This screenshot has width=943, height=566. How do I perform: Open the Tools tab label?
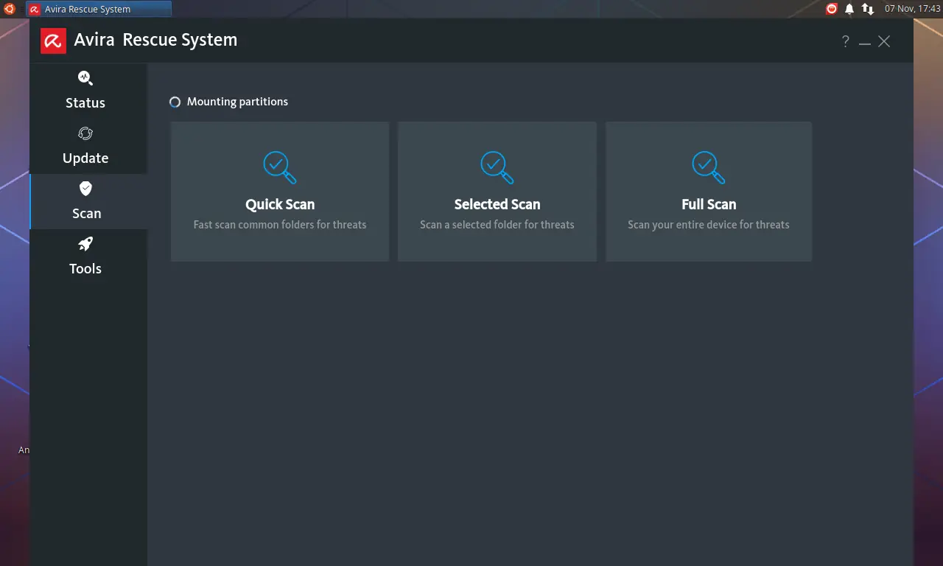pyautogui.click(x=85, y=269)
